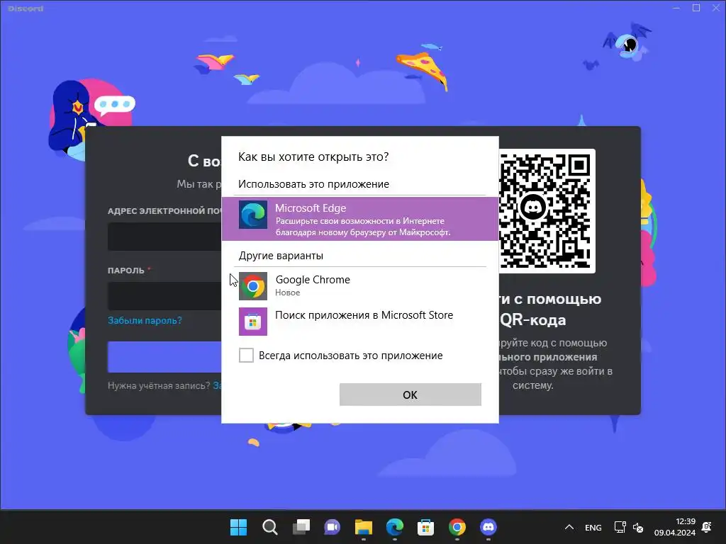Click the Discord login button

point(164,357)
